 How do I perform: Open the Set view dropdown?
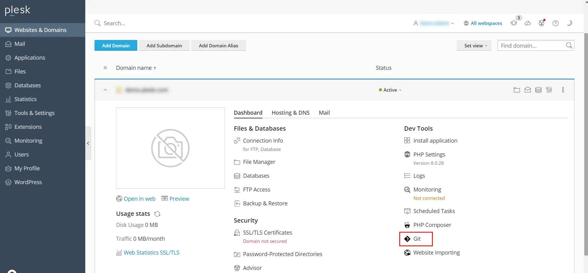coord(474,45)
